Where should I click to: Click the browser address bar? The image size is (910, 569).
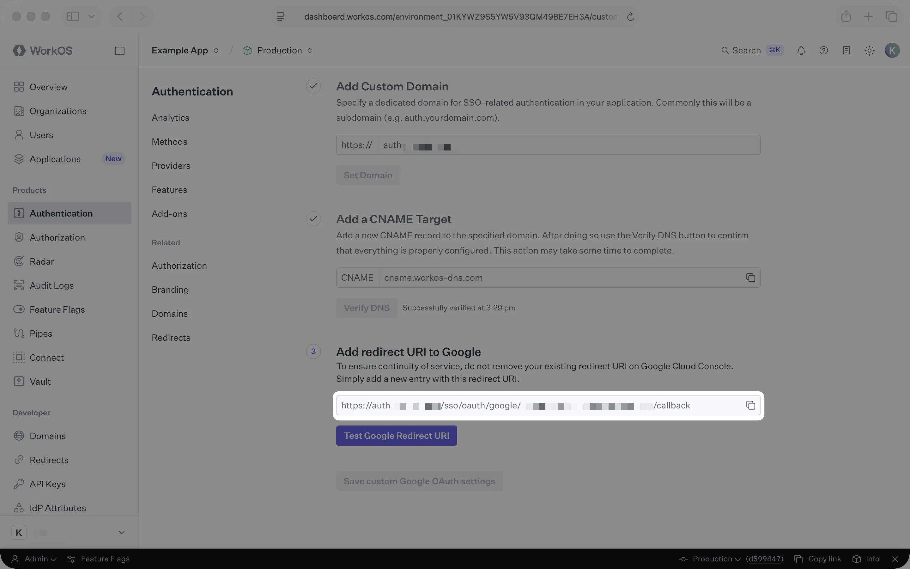[454, 16]
